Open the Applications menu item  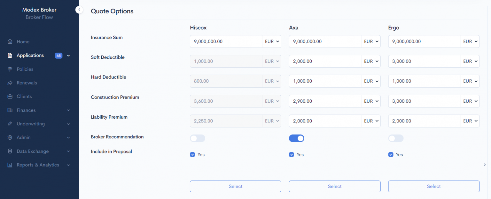pos(30,55)
